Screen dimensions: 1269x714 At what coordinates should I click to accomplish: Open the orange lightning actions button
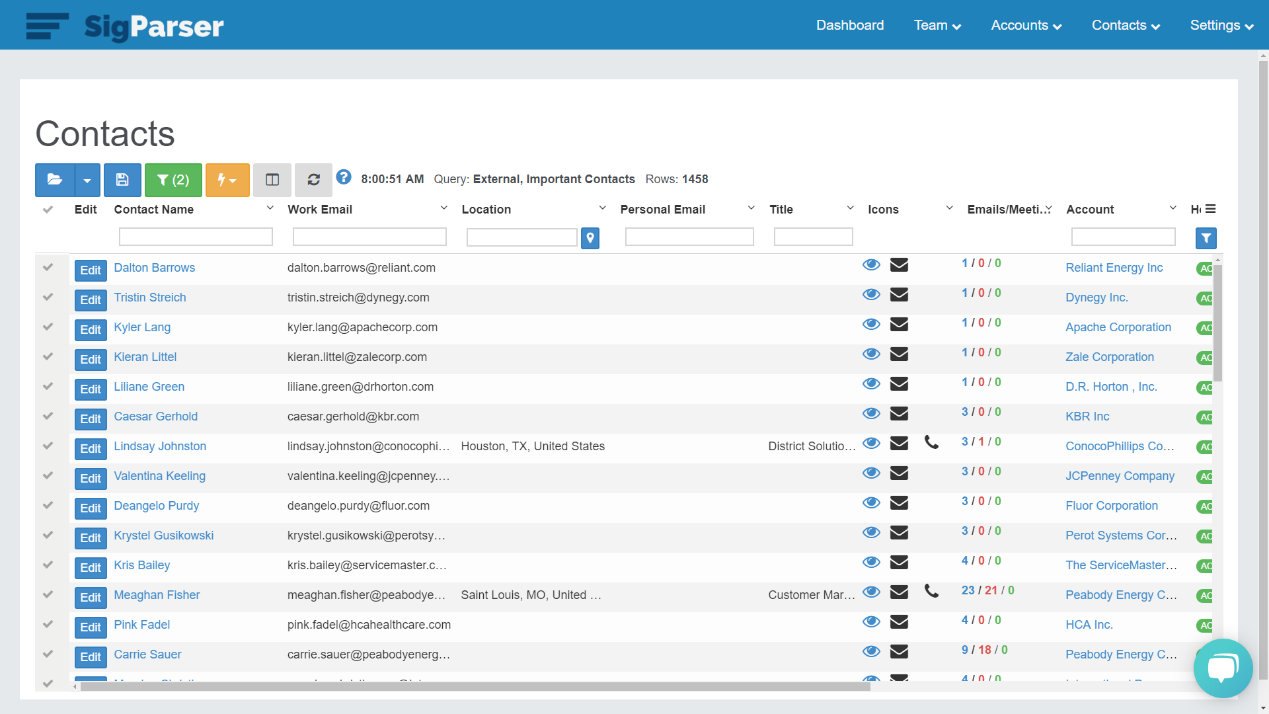pyautogui.click(x=227, y=180)
